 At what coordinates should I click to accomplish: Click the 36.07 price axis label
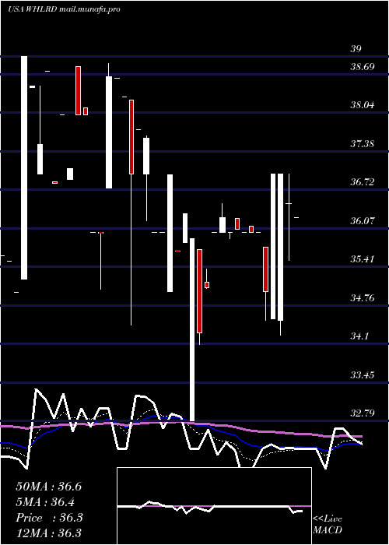click(x=363, y=220)
